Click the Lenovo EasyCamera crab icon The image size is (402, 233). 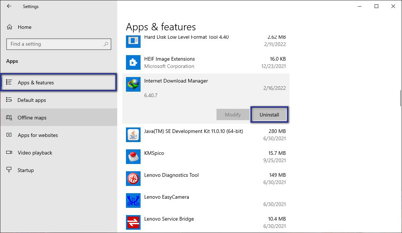[x=133, y=200]
